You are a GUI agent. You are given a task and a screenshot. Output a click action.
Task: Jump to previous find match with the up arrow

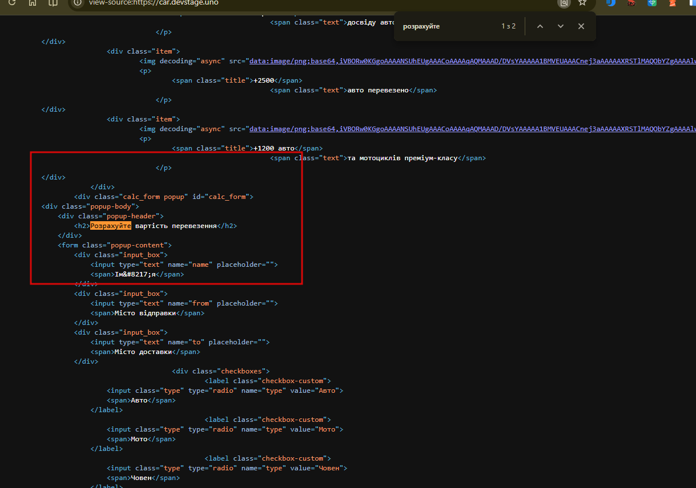540,26
